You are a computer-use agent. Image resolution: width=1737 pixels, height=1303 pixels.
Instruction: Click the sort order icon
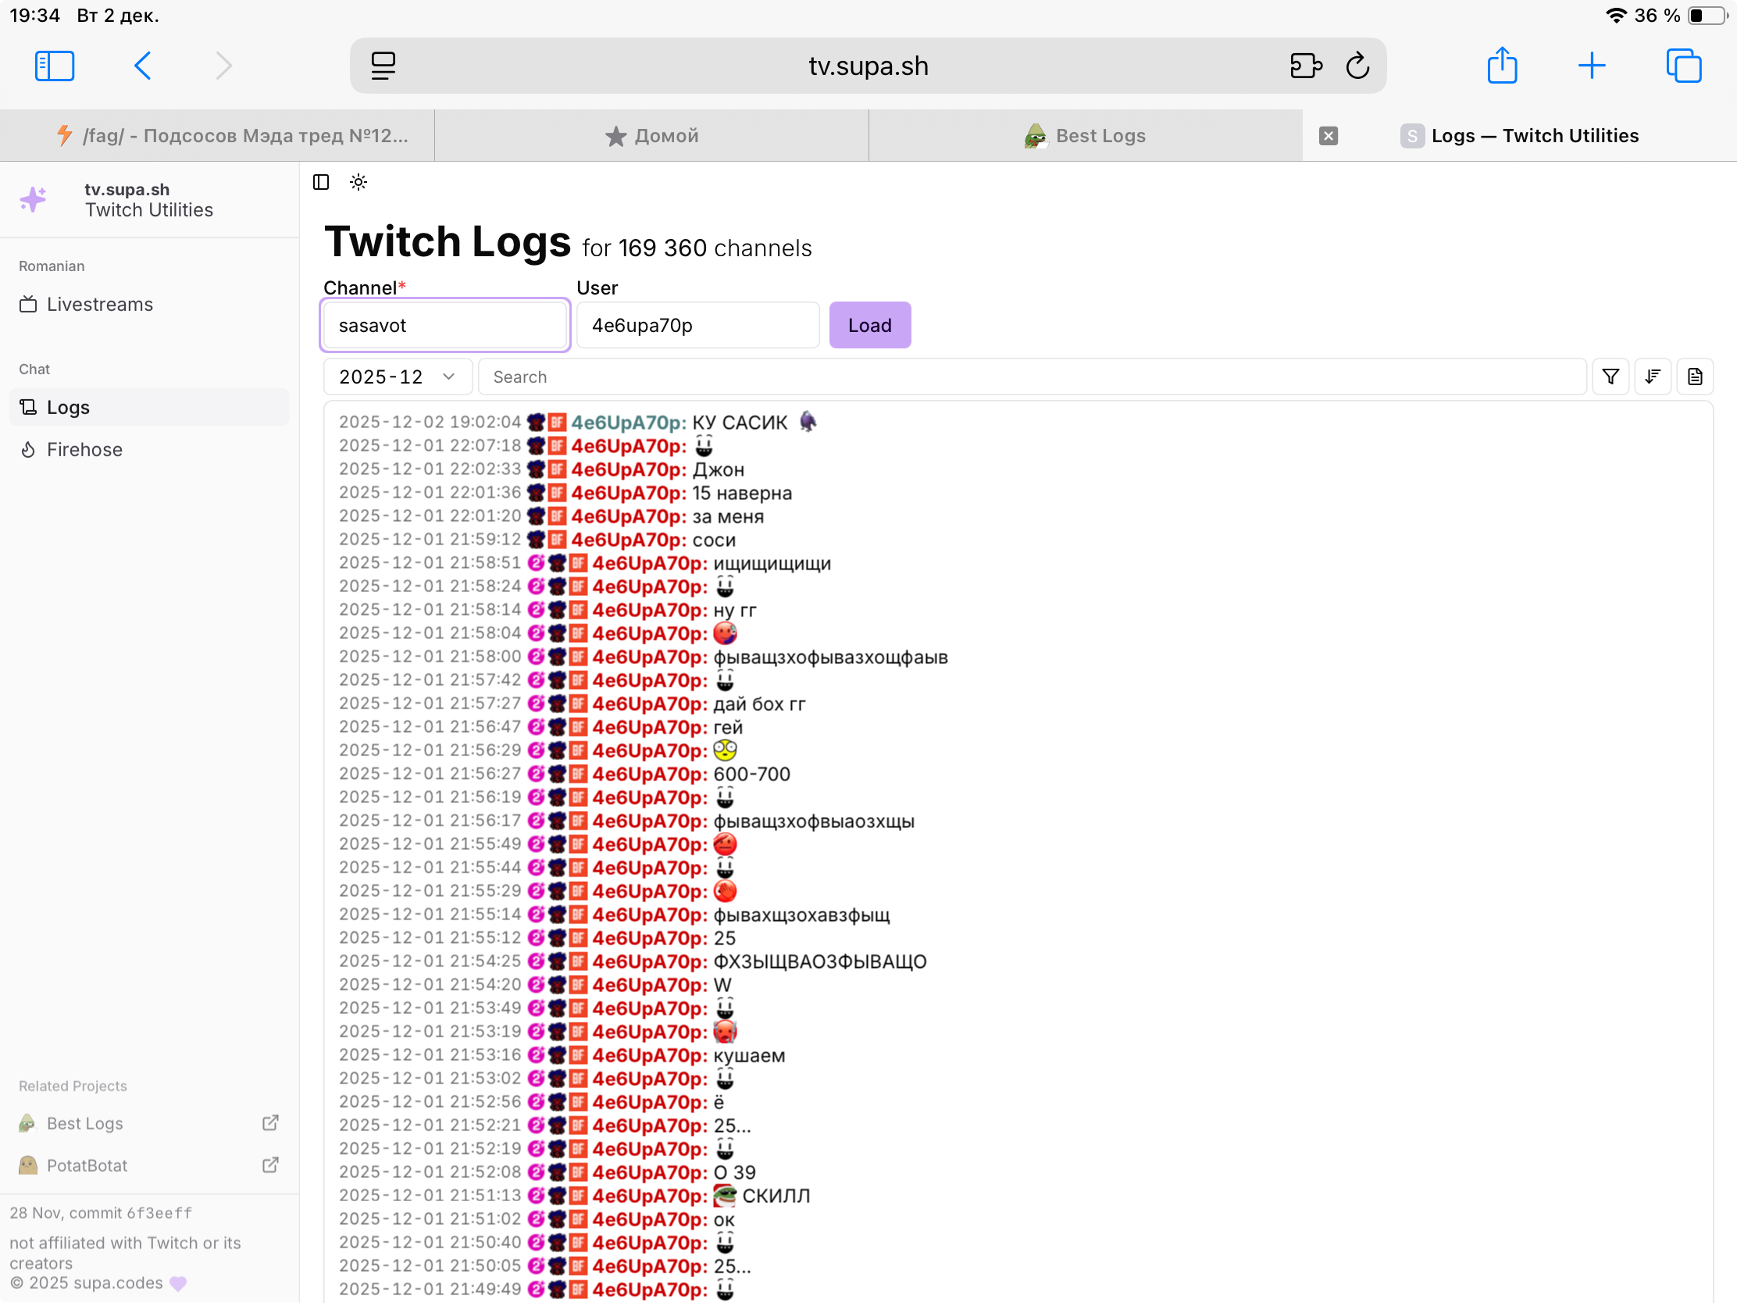click(x=1652, y=377)
